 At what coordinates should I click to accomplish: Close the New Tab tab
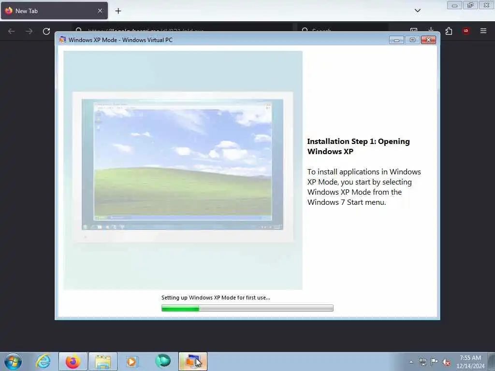(100, 11)
